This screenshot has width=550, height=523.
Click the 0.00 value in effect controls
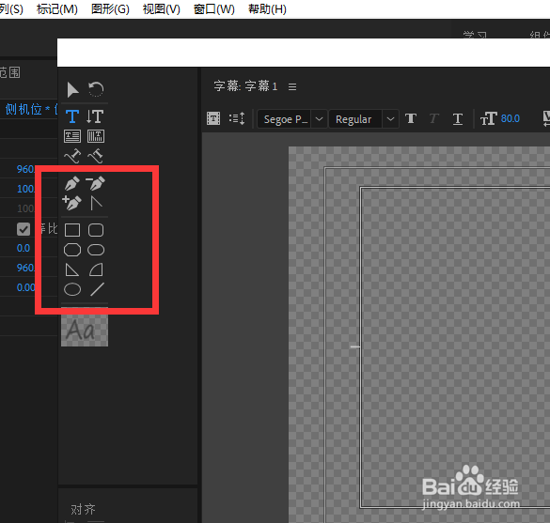(26, 287)
